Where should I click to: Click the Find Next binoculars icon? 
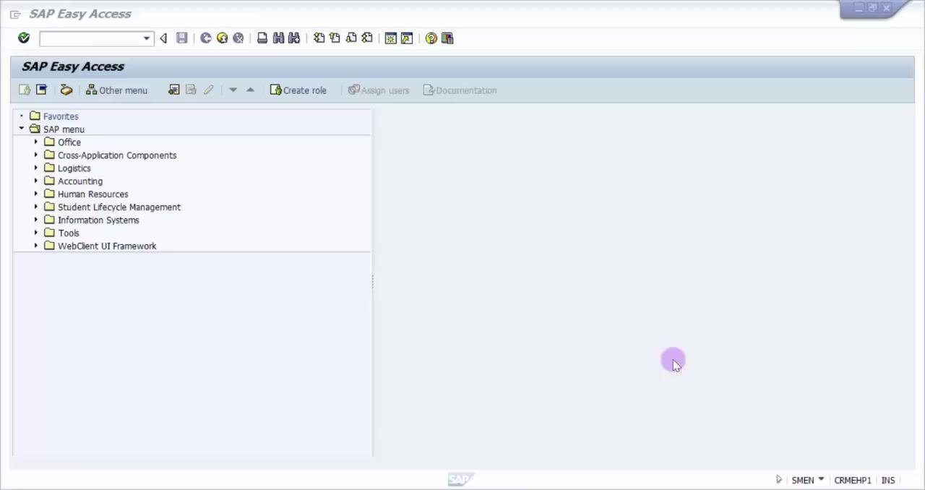294,38
